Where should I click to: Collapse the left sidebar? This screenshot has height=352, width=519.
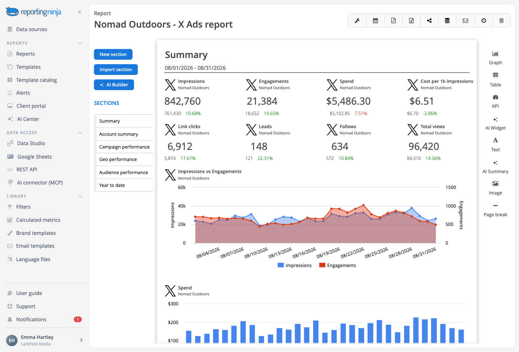coord(80,12)
